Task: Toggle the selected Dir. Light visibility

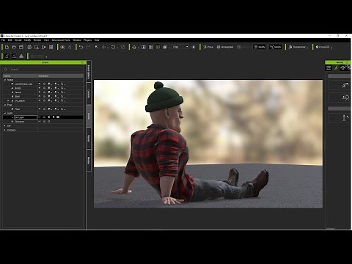Action: point(40,117)
